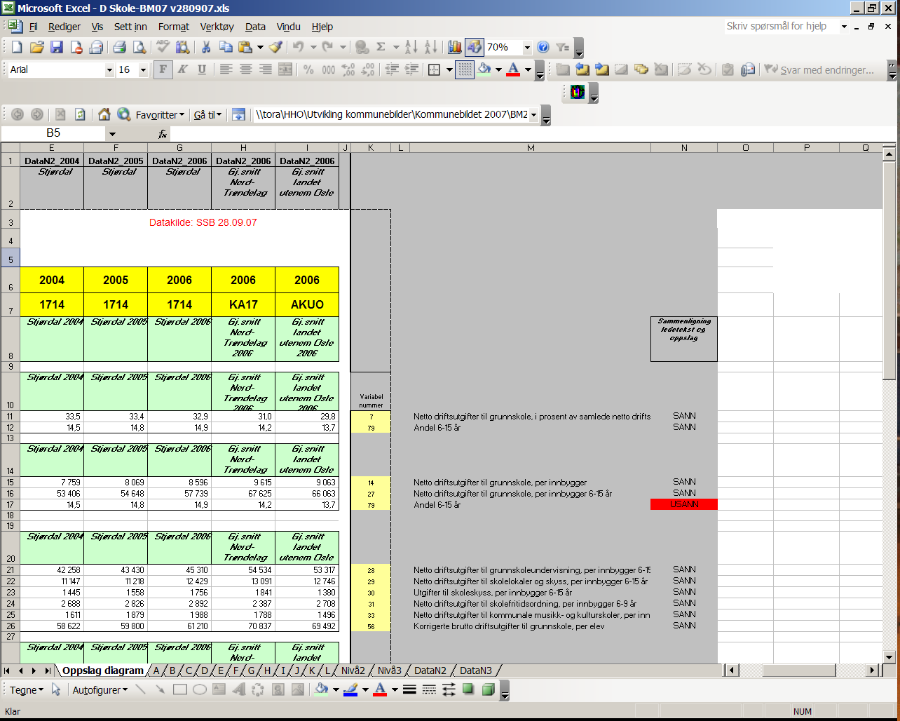Screen dimensions: 900x721
Task: Insert AutoSum with the sigma icon
Action: (x=381, y=48)
